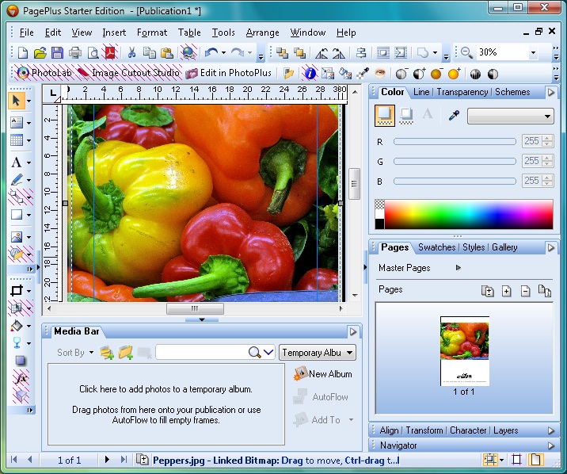Click the Delete Page icon in Pages panel
Screen dimensions: 567x474
tap(525, 291)
